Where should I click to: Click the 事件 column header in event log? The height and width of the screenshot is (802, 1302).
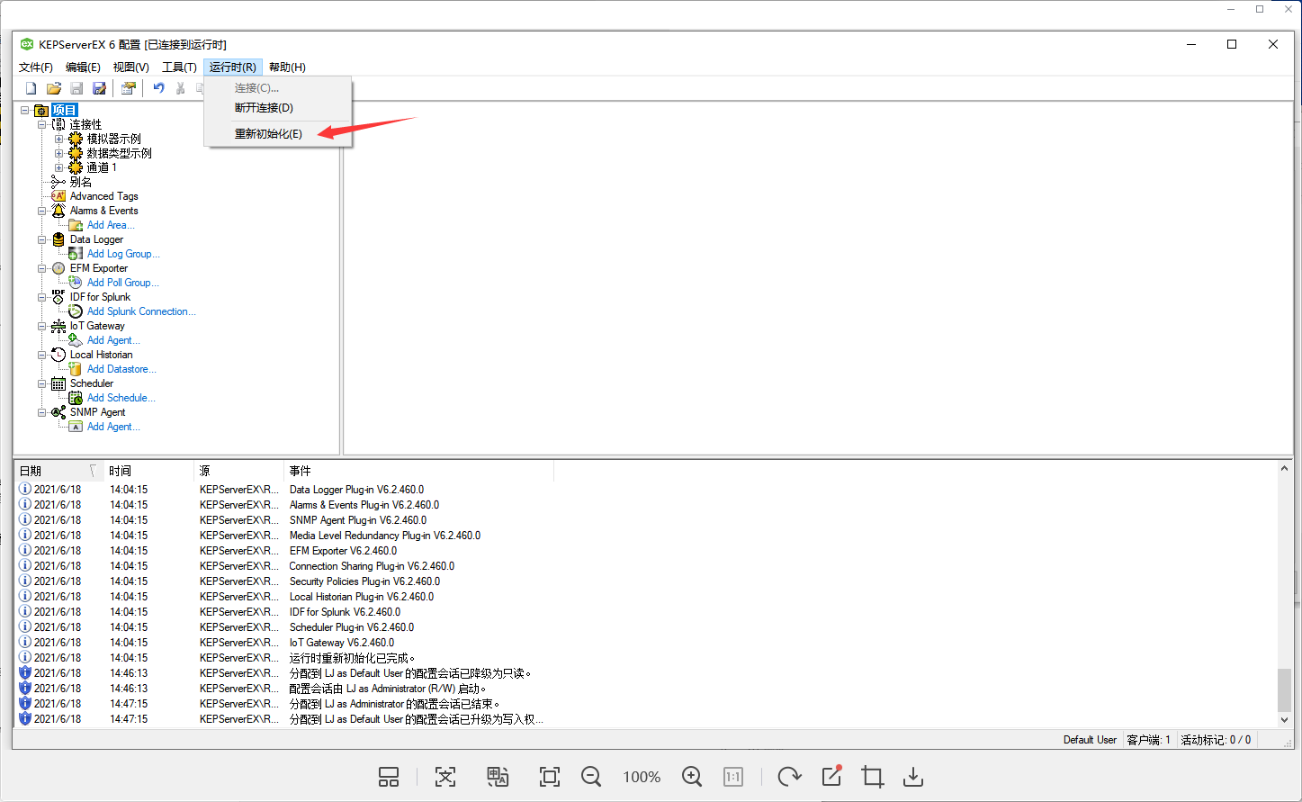(418, 471)
